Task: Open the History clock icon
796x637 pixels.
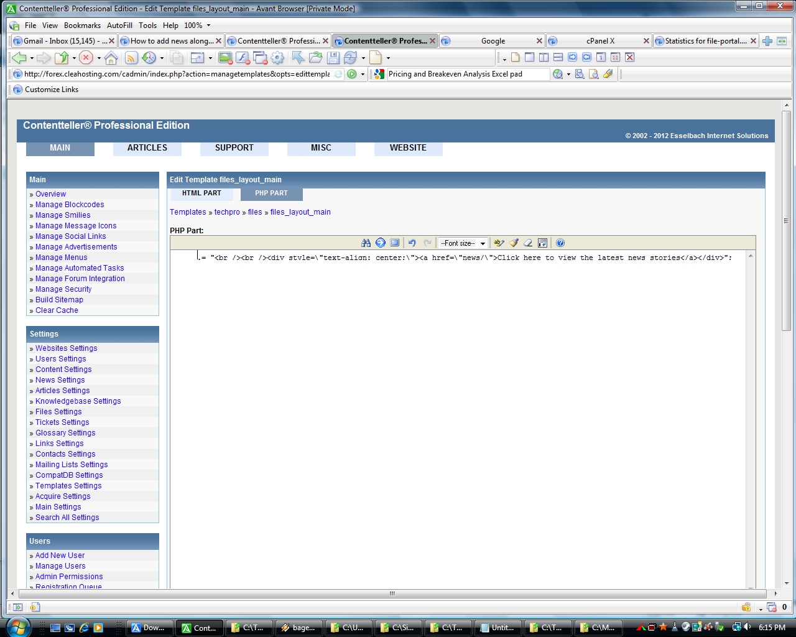Action: tap(149, 58)
